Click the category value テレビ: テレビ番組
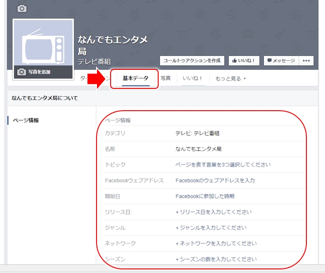 (x=197, y=133)
